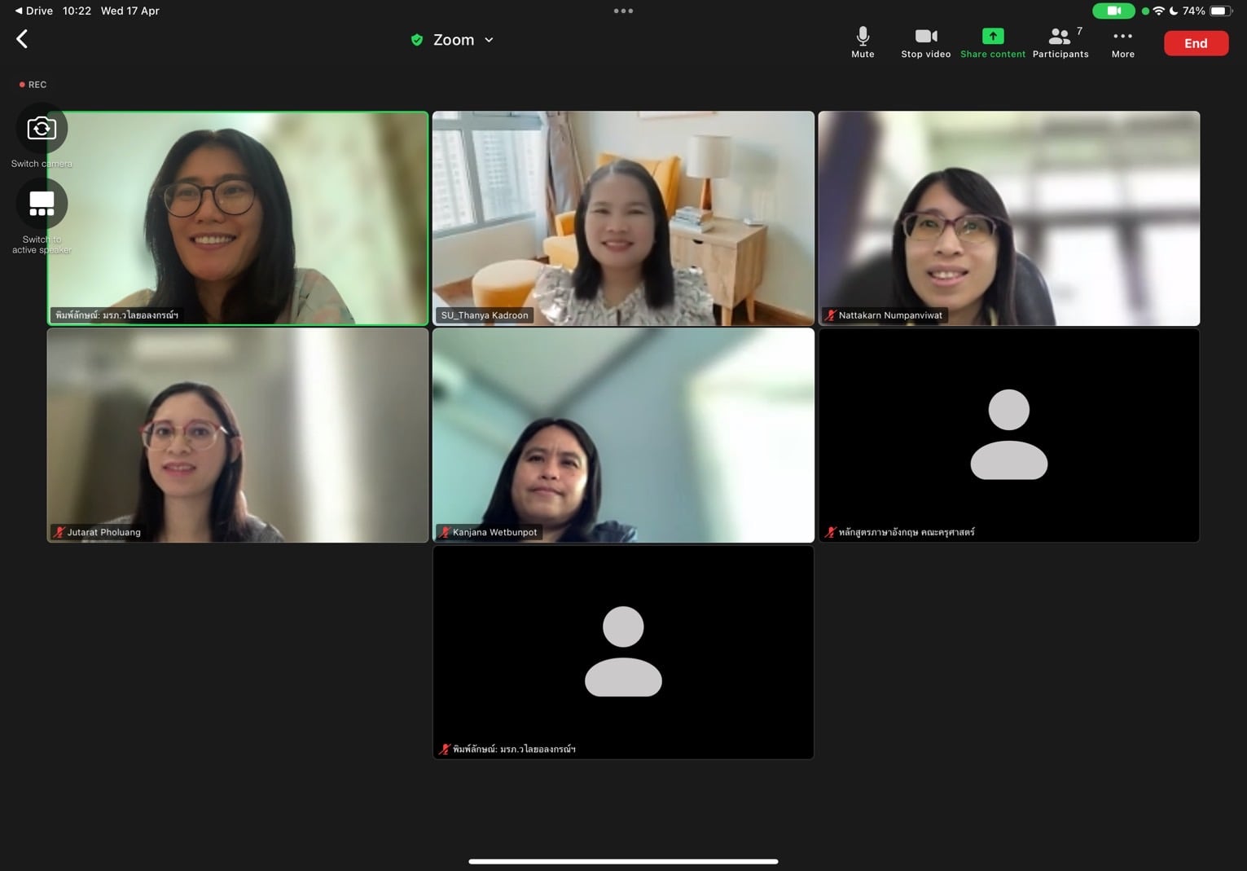This screenshot has width=1247, height=871.
Task: Tap the home indicator bar at bottom
Action: (623, 861)
